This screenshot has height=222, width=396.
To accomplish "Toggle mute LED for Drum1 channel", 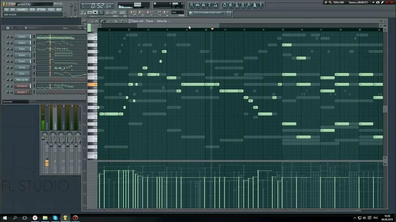I will [x=4, y=61].
